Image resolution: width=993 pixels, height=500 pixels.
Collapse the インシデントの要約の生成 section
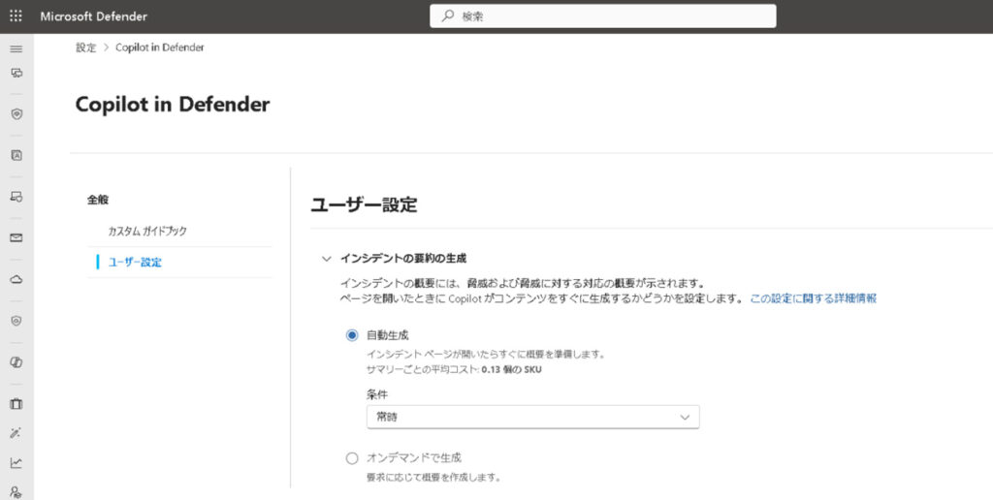coord(326,259)
